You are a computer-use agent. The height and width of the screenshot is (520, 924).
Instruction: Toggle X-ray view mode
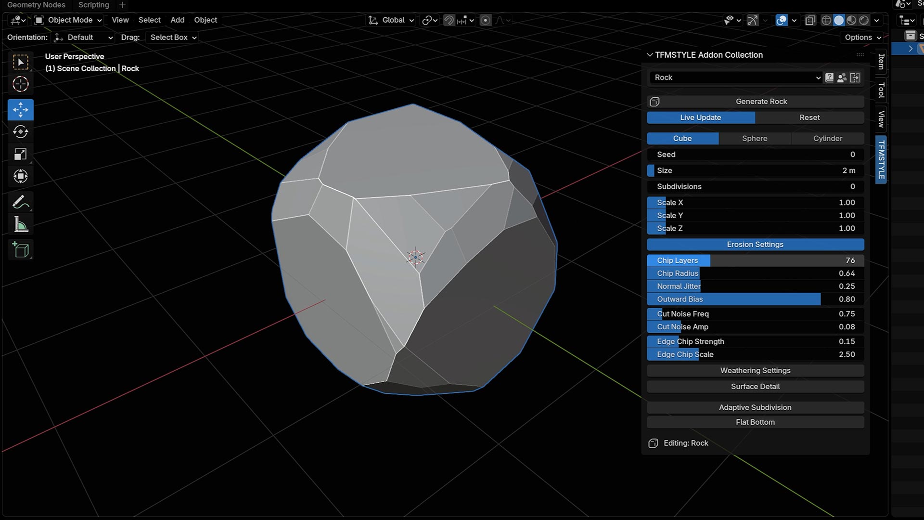click(x=810, y=20)
